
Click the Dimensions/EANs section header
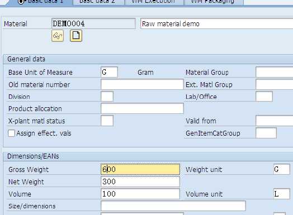pyautogui.click(x=33, y=156)
